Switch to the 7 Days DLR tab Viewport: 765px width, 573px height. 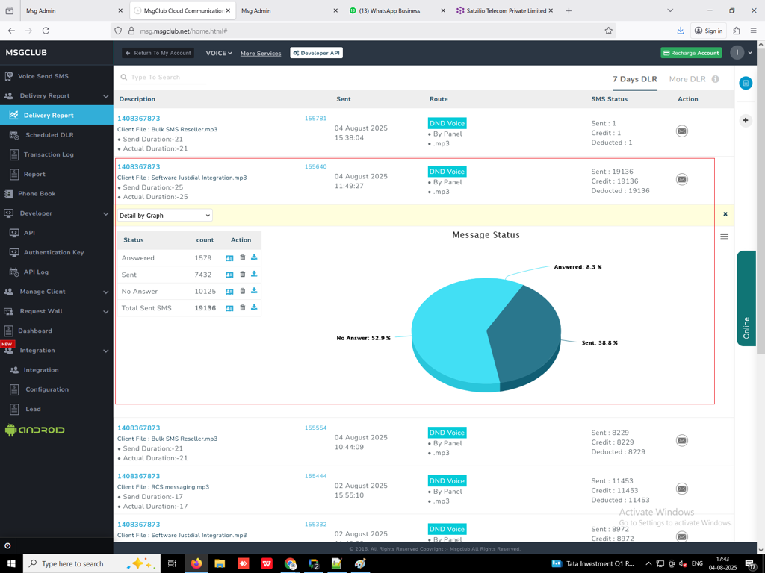(635, 79)
